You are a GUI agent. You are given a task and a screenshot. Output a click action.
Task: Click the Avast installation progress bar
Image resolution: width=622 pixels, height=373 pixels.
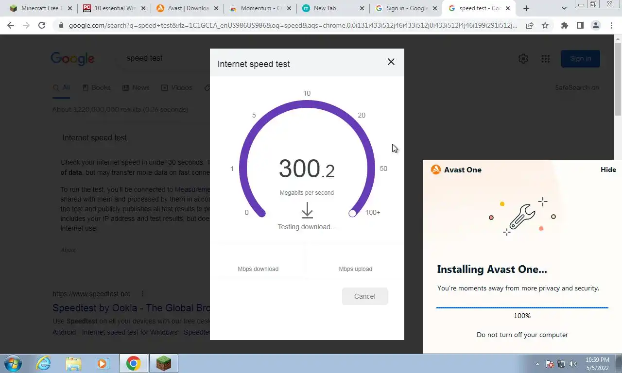coord(522,307)
